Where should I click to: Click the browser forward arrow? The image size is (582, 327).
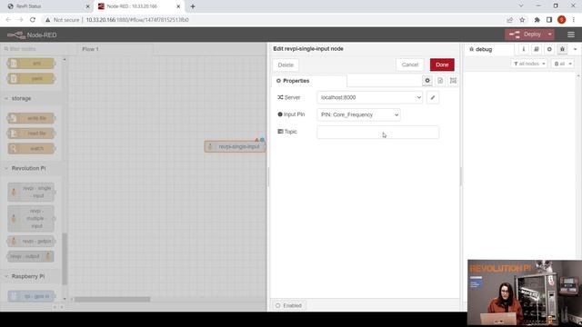click(x=20, y=20)
